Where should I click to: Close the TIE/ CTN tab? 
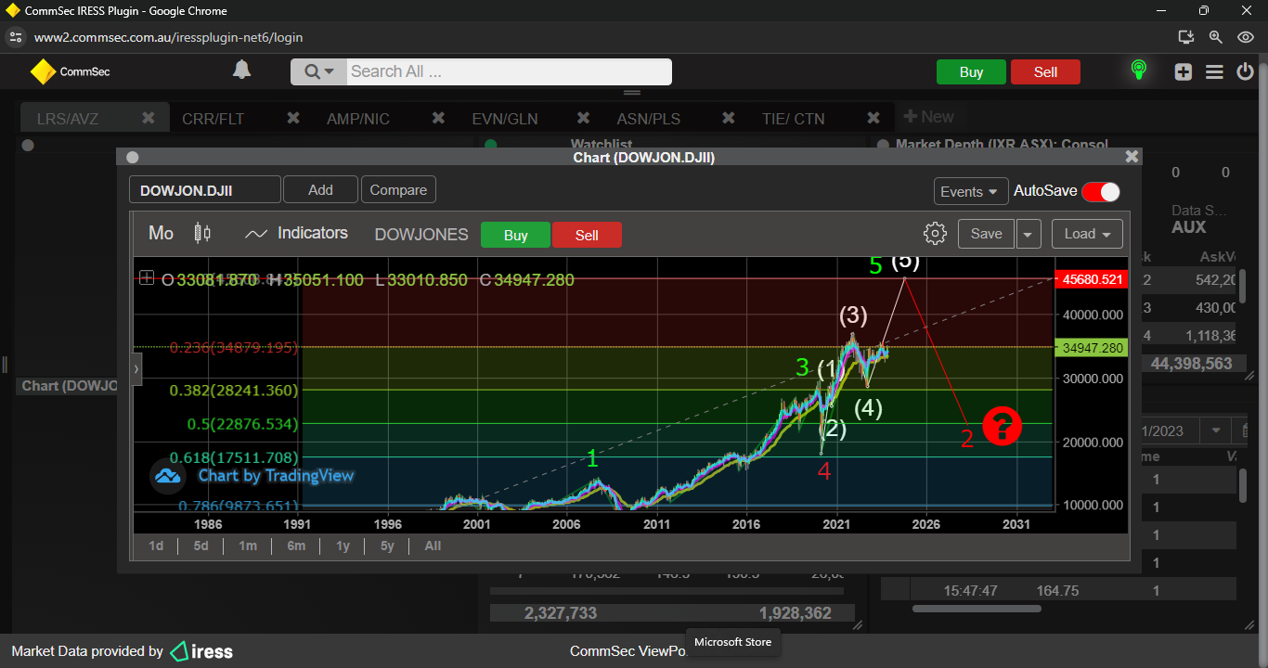pyautogui.click(x=873, y=118)
